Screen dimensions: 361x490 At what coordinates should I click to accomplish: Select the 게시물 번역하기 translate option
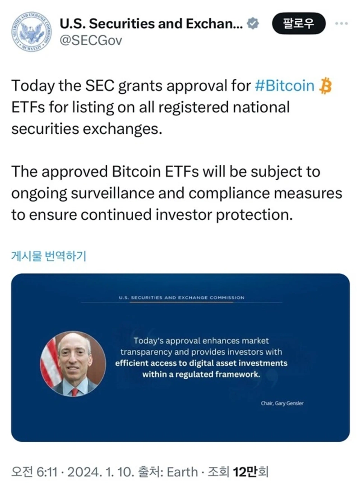[x=50, y=255]
